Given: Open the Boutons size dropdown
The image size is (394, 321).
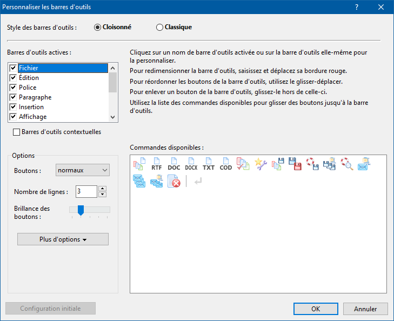Looking at the screenshot, I should pos(83,170).
